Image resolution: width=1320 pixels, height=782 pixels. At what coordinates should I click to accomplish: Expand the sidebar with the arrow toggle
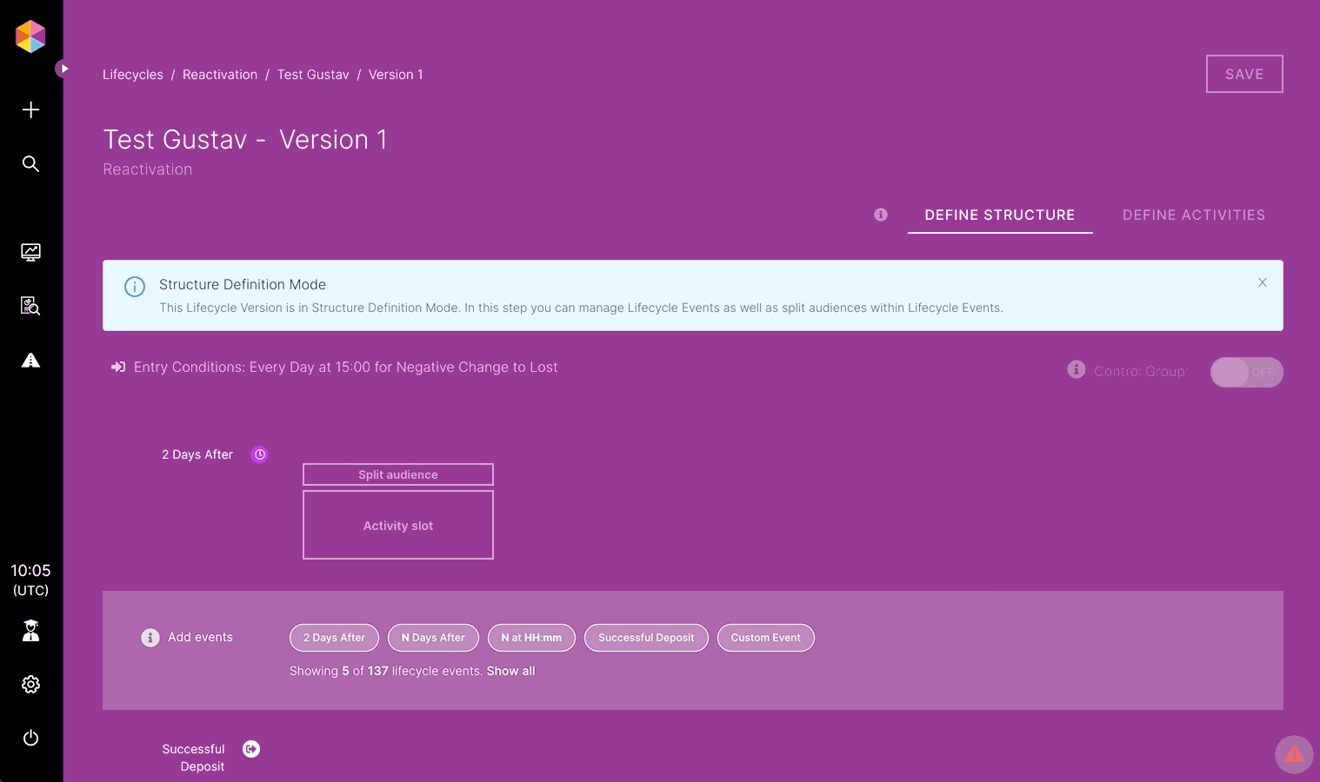pos(63,69)
